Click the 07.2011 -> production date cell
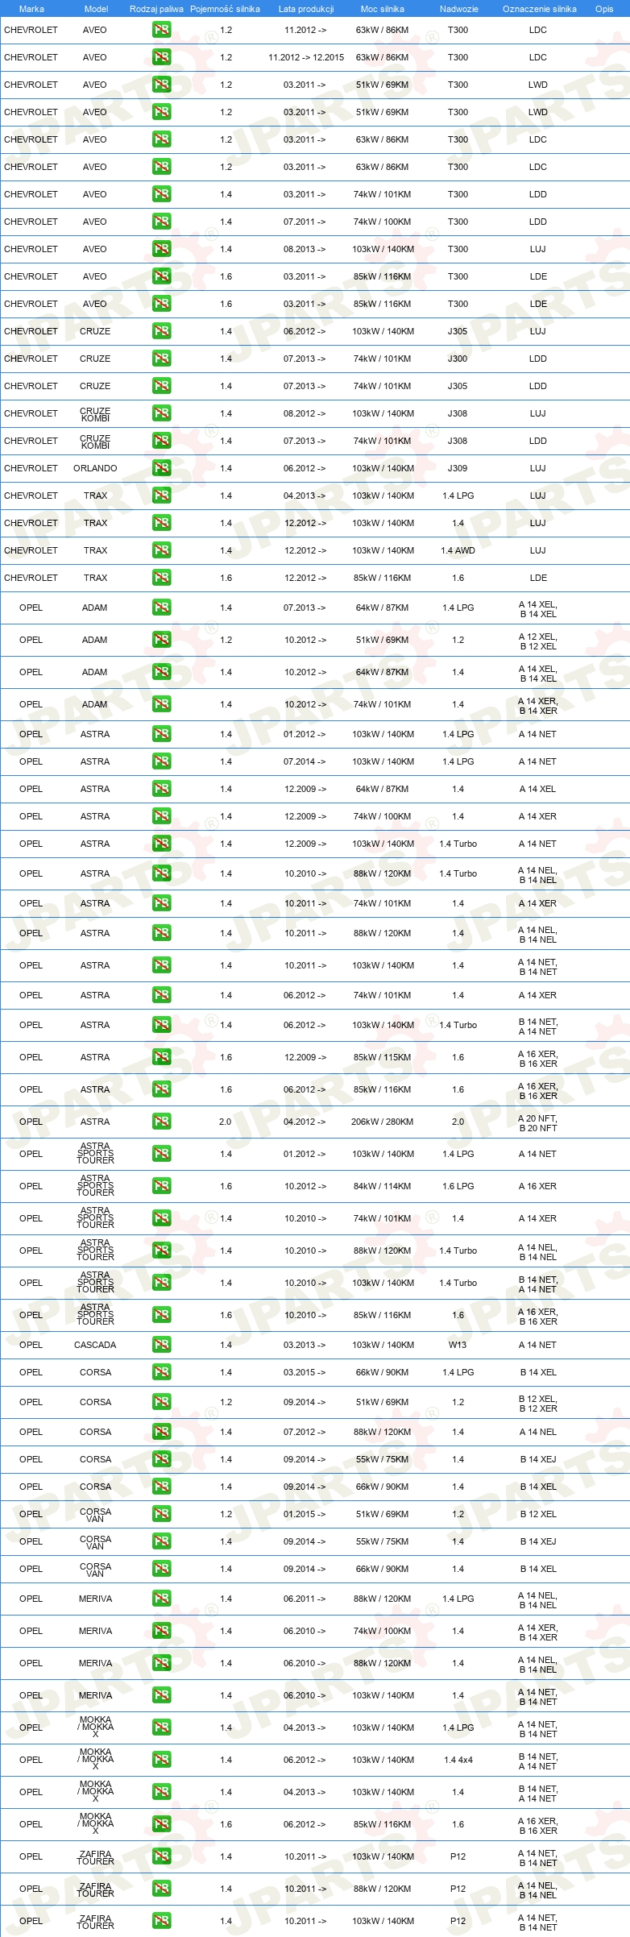630x1937 pixels. [305, 222]
